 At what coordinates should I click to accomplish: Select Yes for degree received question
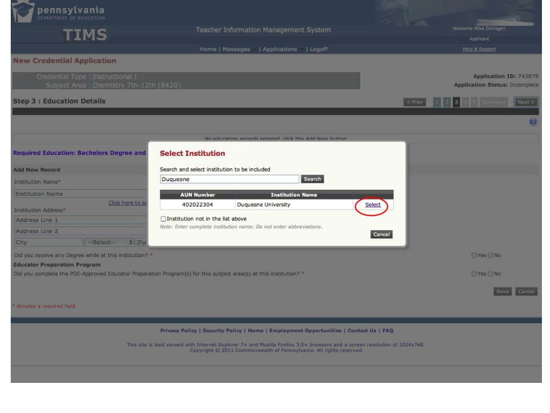pos(474,255)
